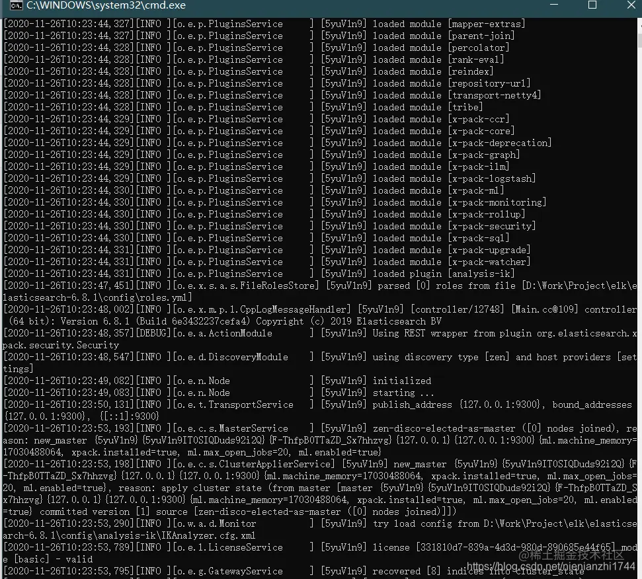Click the text [x-pack-sql]
This screenshot has height=579, width=642.
tap(478, 238)
